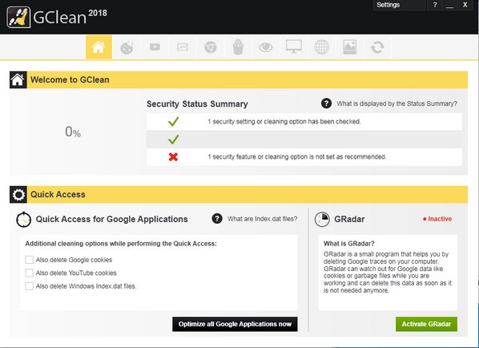Open the desktop monitor icon tab

point(294,47)
